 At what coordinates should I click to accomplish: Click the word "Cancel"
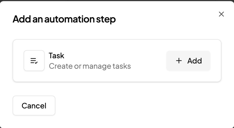[34, 106]
